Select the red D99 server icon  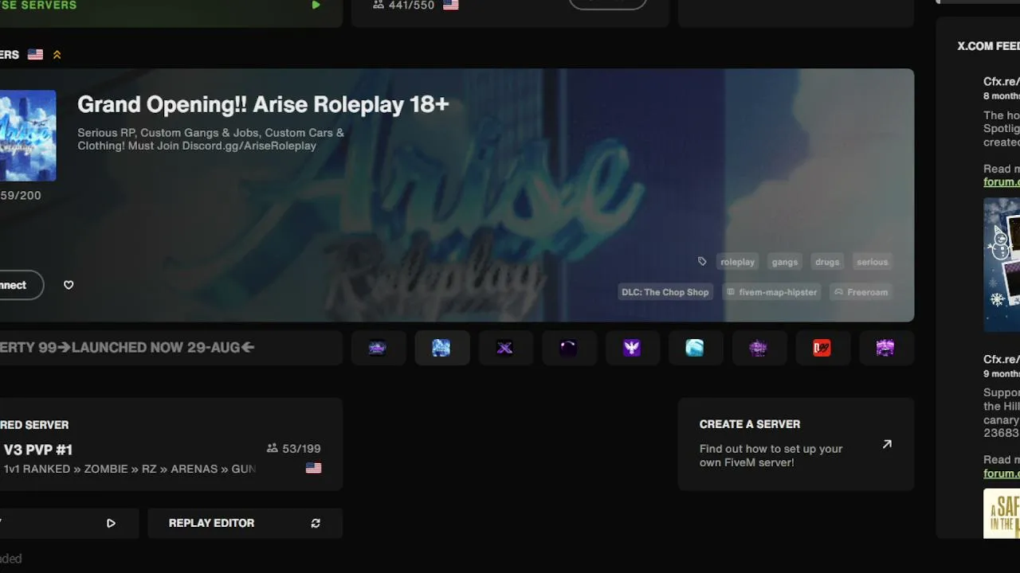click(x=822, y=348)
